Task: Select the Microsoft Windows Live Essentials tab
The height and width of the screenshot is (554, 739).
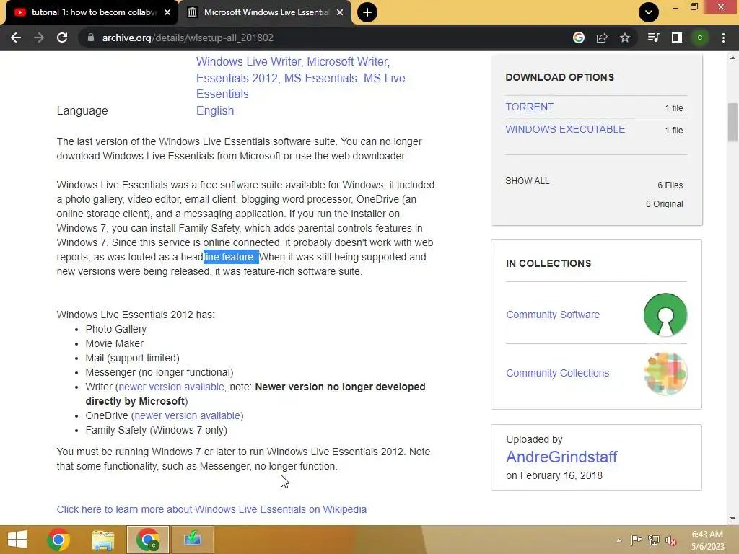Action: [x=266, y=12]
